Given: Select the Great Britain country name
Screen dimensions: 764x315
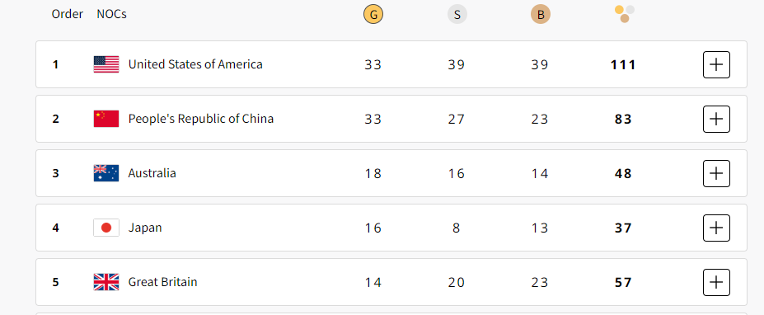Looking at the screenshot, I should pyautogui.click(x=162, y=282).
